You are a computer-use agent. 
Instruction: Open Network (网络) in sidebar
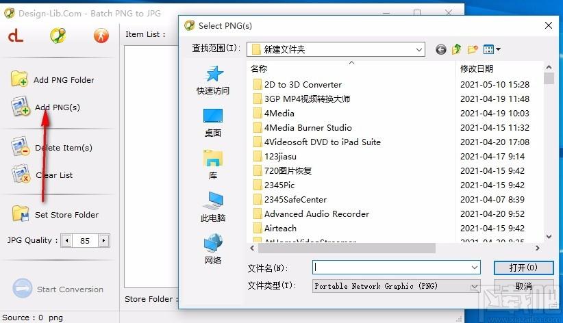click(x=213, y=249)
